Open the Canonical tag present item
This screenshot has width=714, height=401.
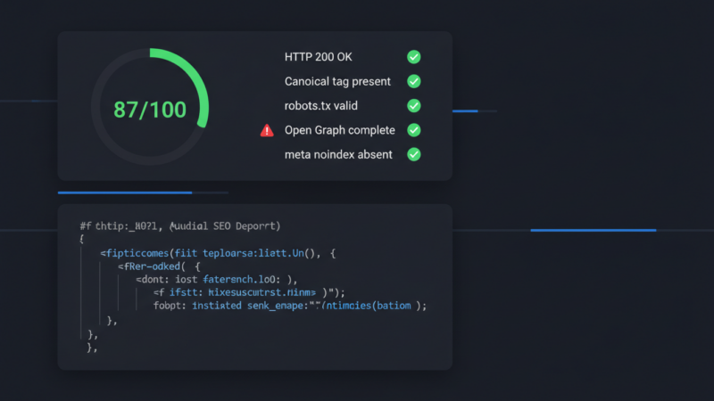(337, 81)
